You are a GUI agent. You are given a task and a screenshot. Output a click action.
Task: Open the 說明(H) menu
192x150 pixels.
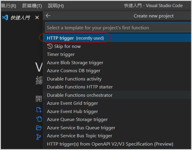[x=56, y=6]
